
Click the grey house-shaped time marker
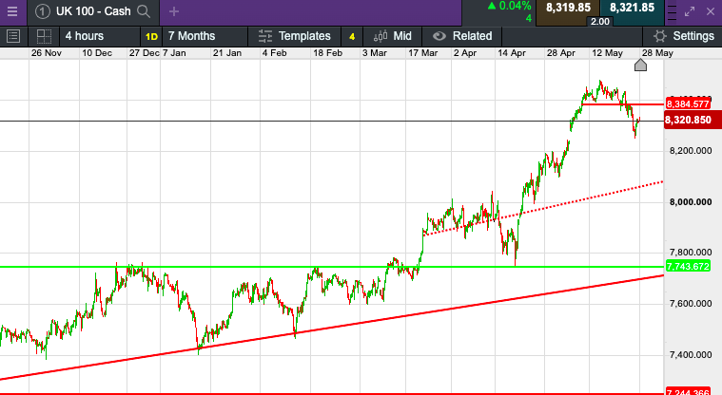[x=640, y=66]
